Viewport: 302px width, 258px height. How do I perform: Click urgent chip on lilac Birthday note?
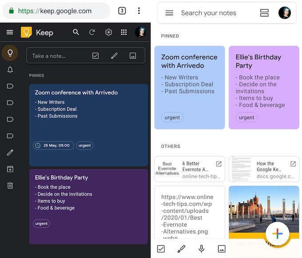click(246, 117)
